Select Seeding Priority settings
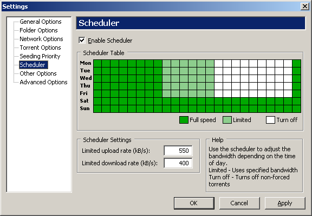 40,56
